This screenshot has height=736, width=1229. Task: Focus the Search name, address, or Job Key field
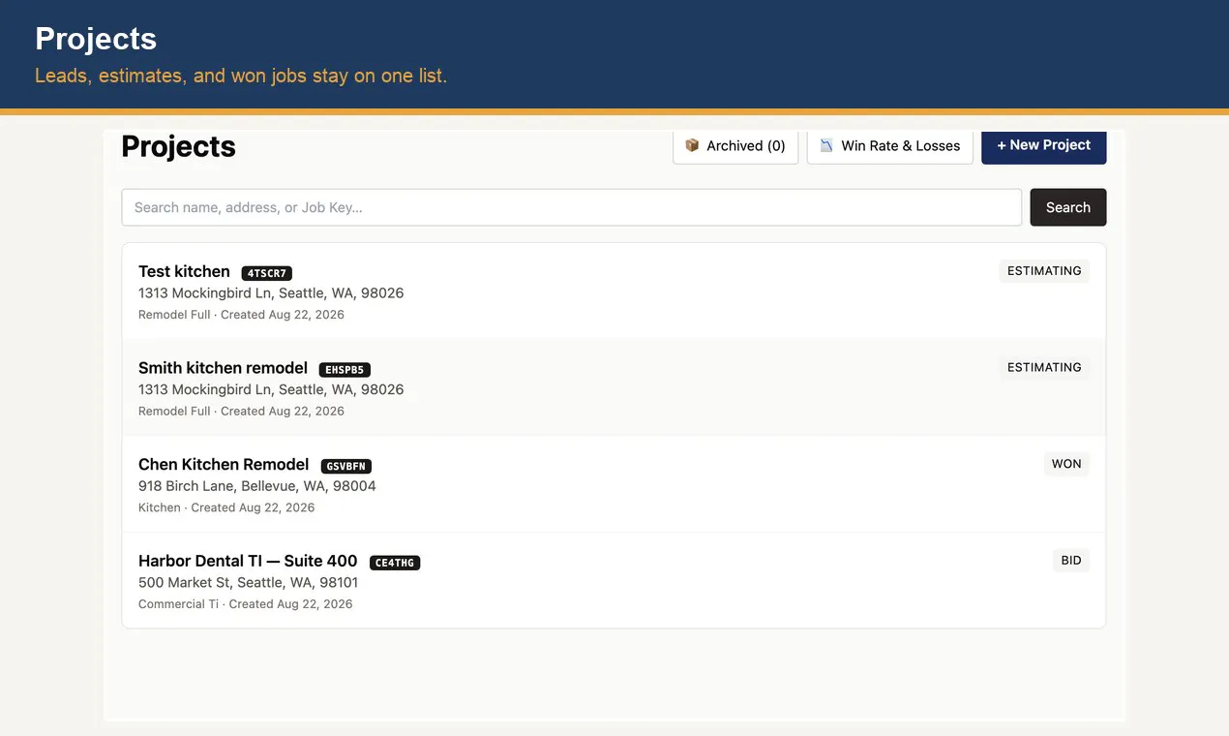(572, 207)
